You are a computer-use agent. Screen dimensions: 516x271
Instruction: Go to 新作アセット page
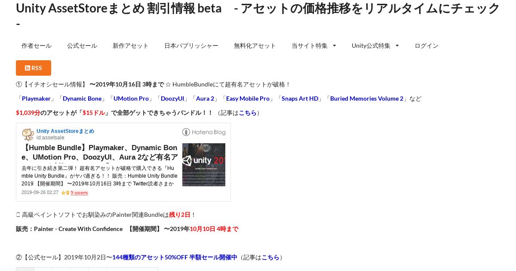coord(131,46)
